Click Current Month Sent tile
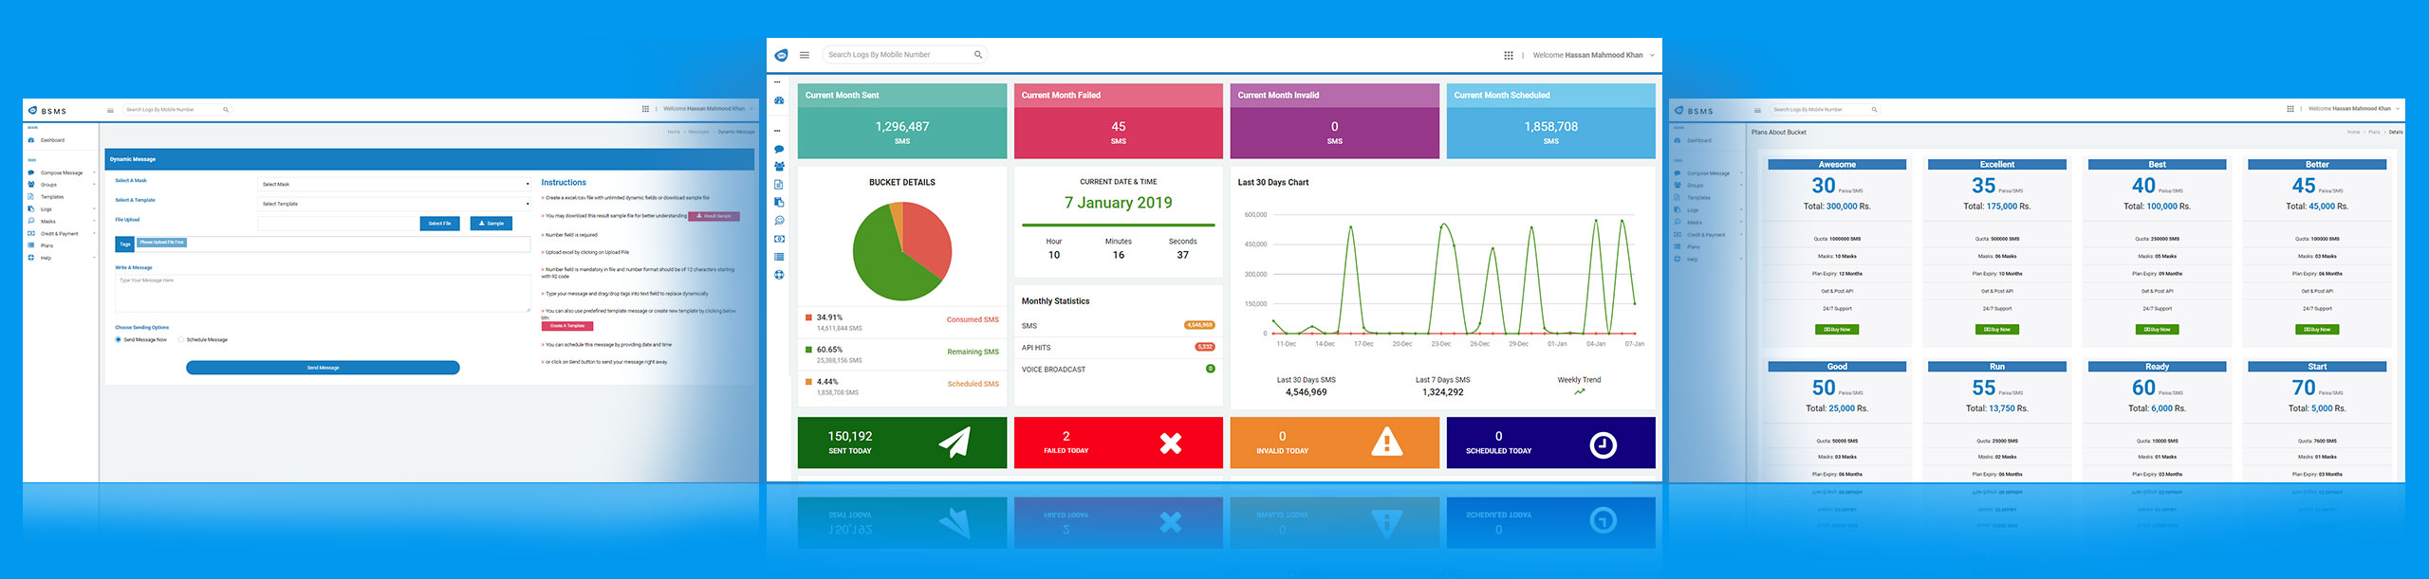This screenshot has width=2429, height=579. (902, 121)
